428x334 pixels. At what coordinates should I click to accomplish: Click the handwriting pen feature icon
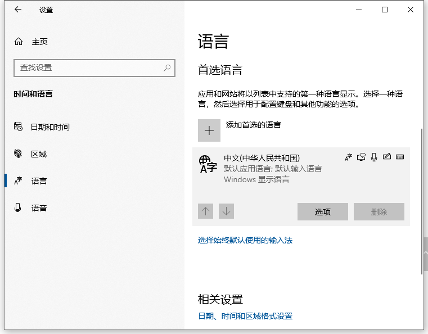point(386,157)
